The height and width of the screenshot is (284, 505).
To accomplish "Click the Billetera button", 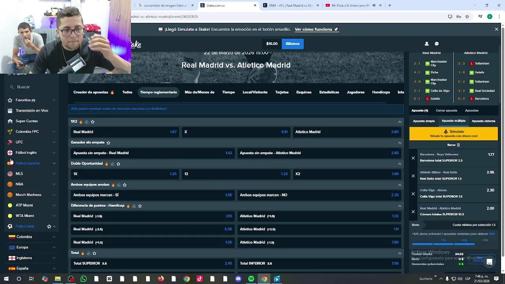I will click(292, 44).
